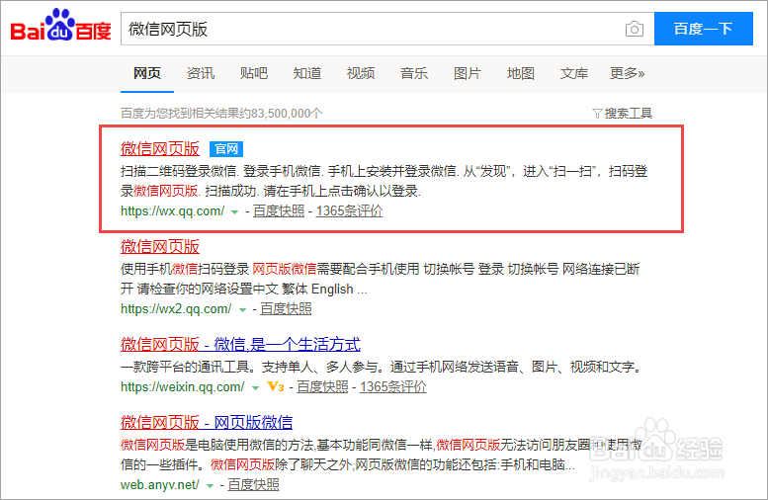Viewport: 768px width, 500px height.
Task: Click the web.anyv.net/ URL
Action: [160, 485]
